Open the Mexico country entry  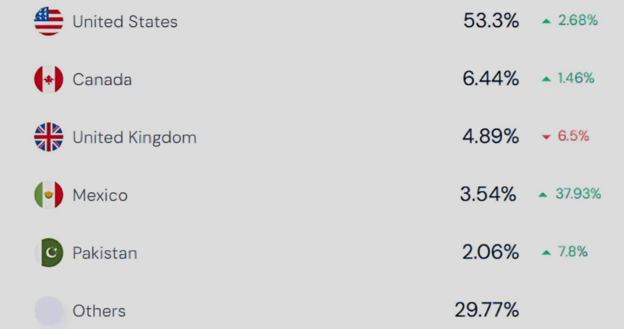point(100,195)
